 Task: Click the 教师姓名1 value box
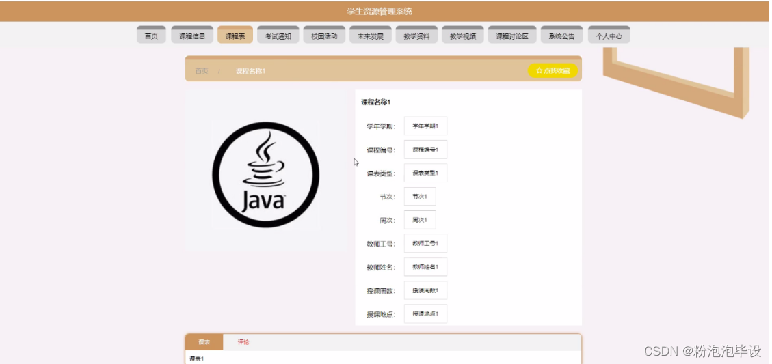[x=425, y=266]
